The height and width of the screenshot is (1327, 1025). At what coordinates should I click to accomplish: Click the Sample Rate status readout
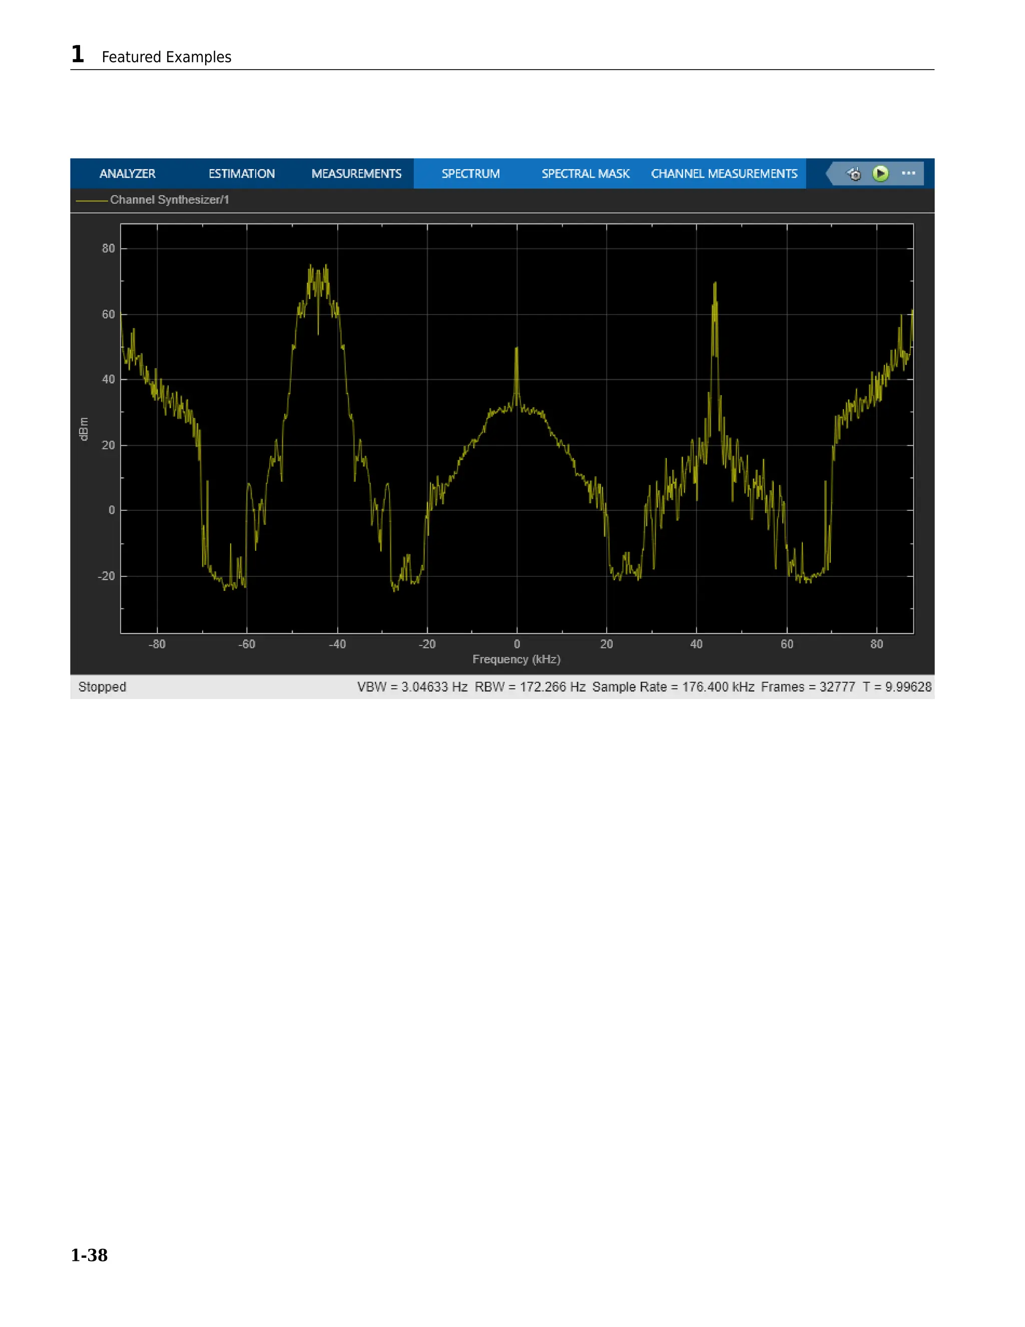tap(673, 687)
